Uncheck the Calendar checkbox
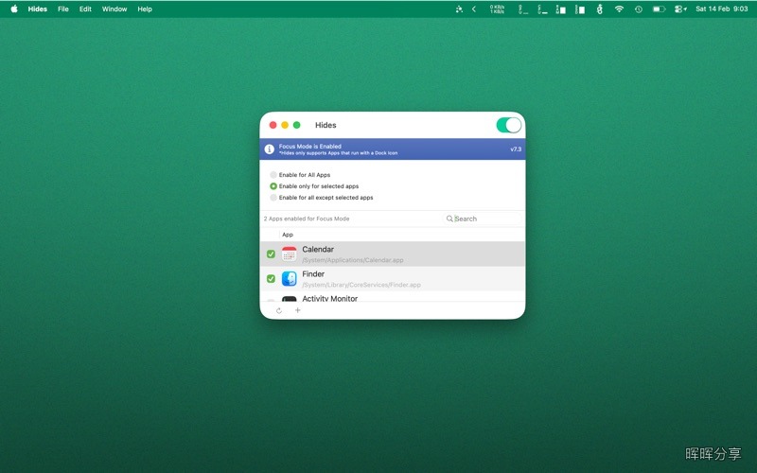This screenshot has width=757, height=473. click(271, 254)
